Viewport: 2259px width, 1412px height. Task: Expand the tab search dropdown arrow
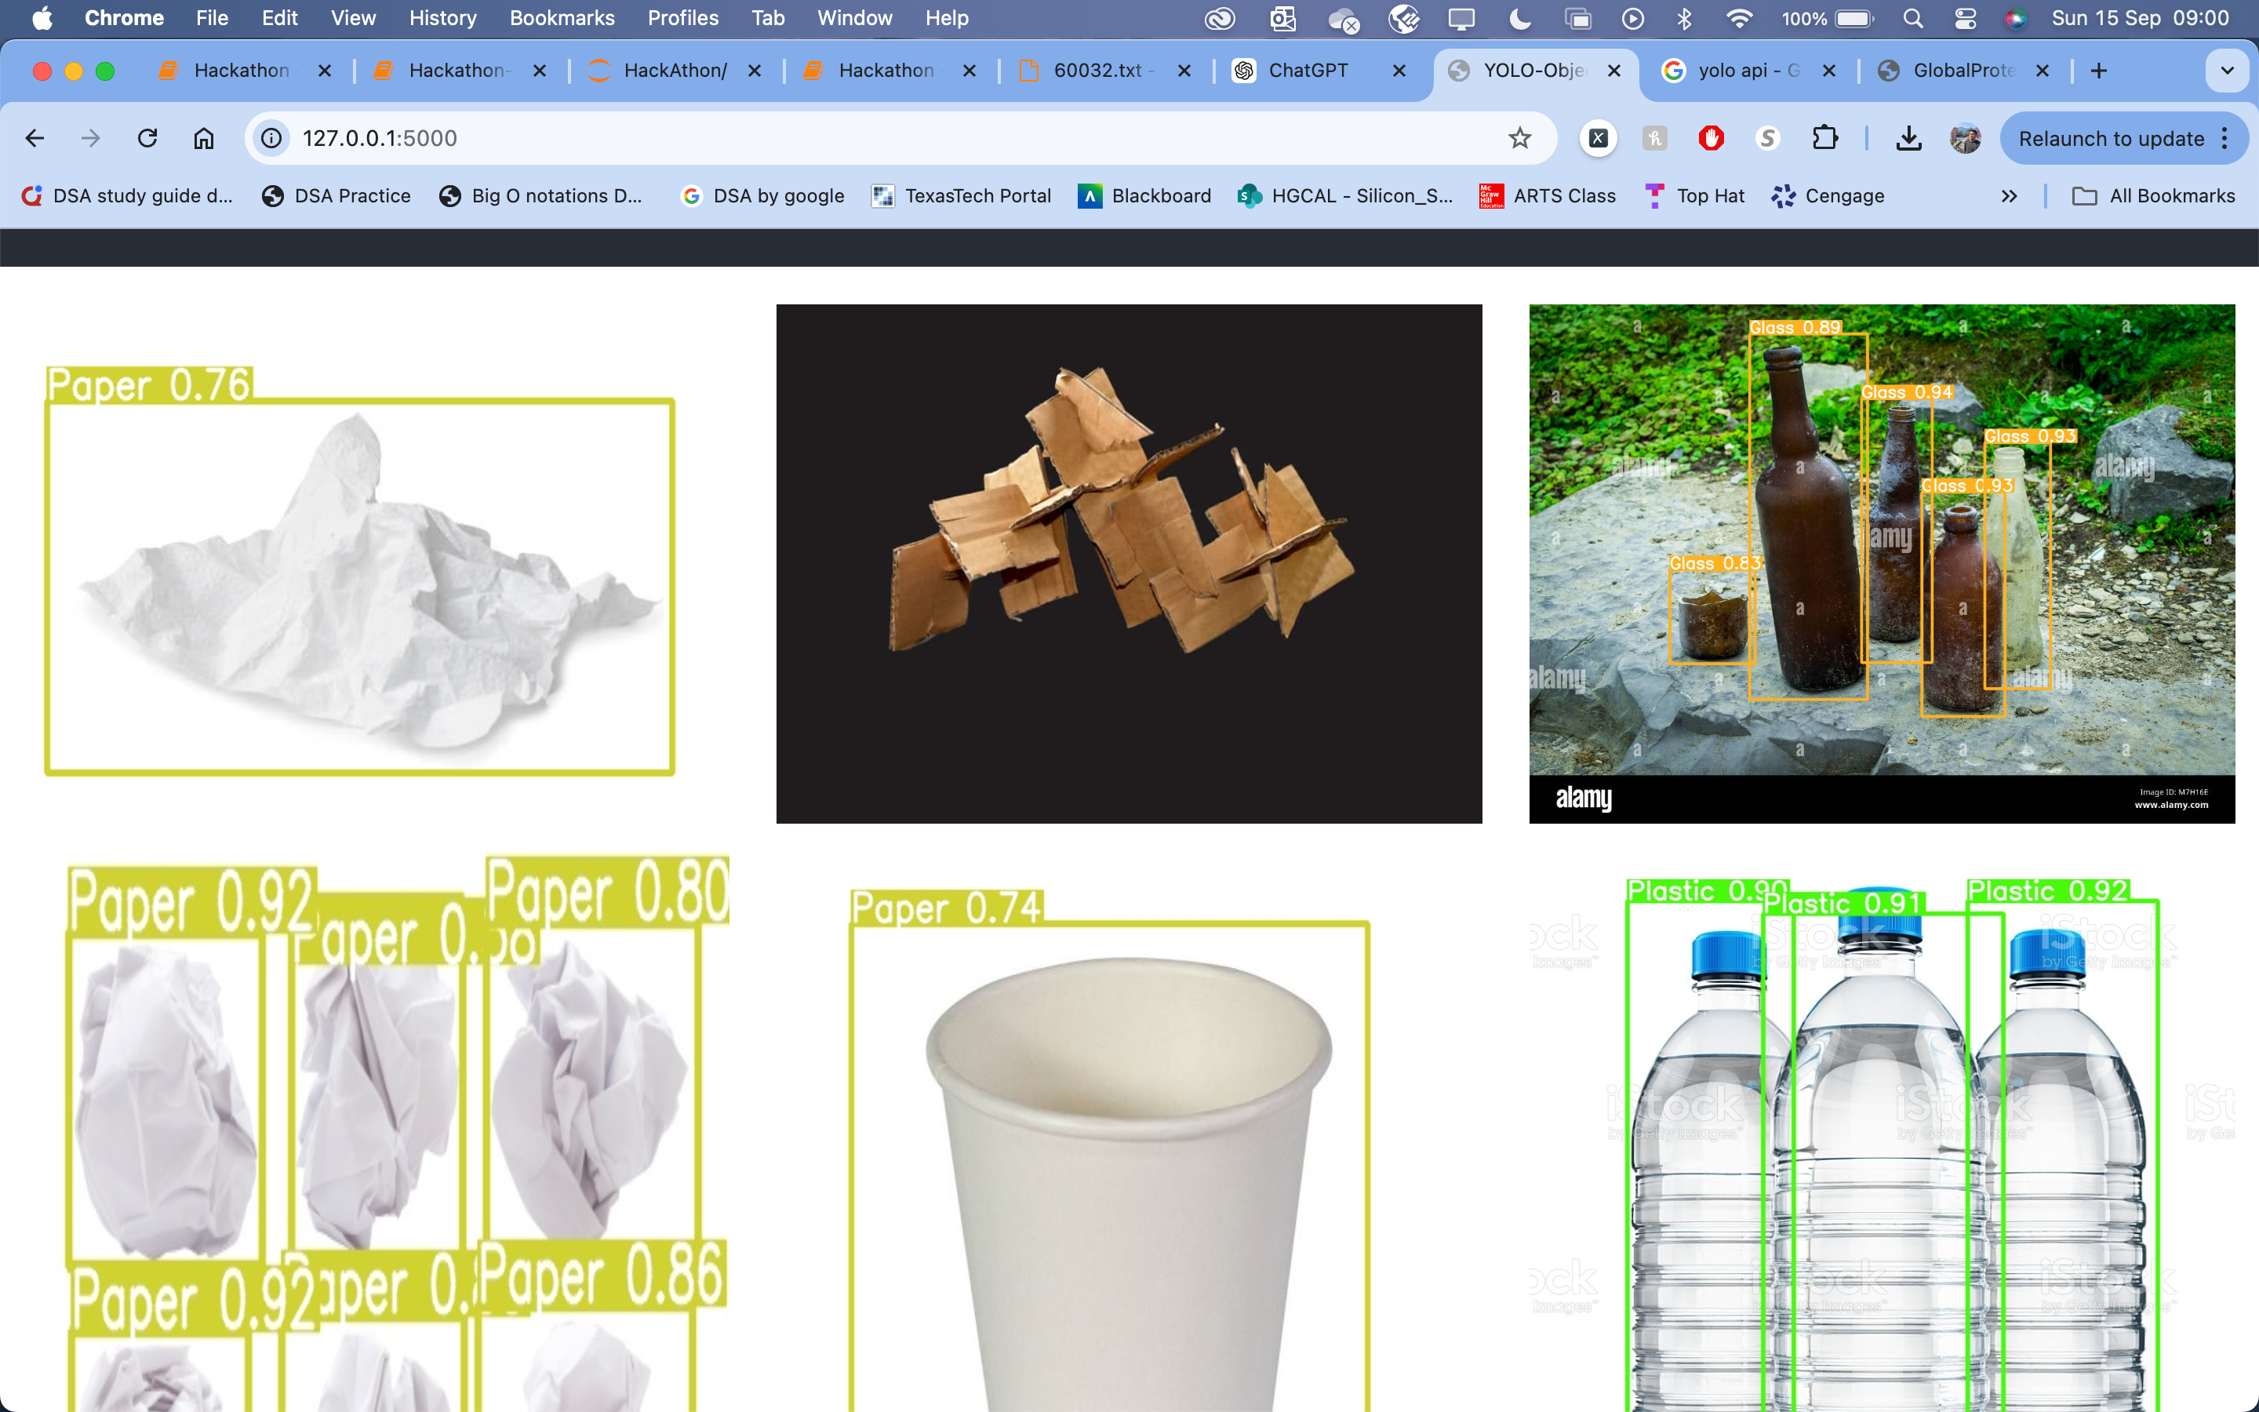coord(2226,71)
